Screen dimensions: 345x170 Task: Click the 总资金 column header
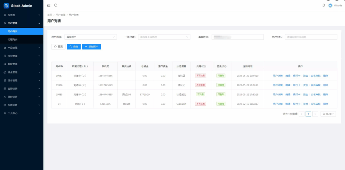point(145,66)
